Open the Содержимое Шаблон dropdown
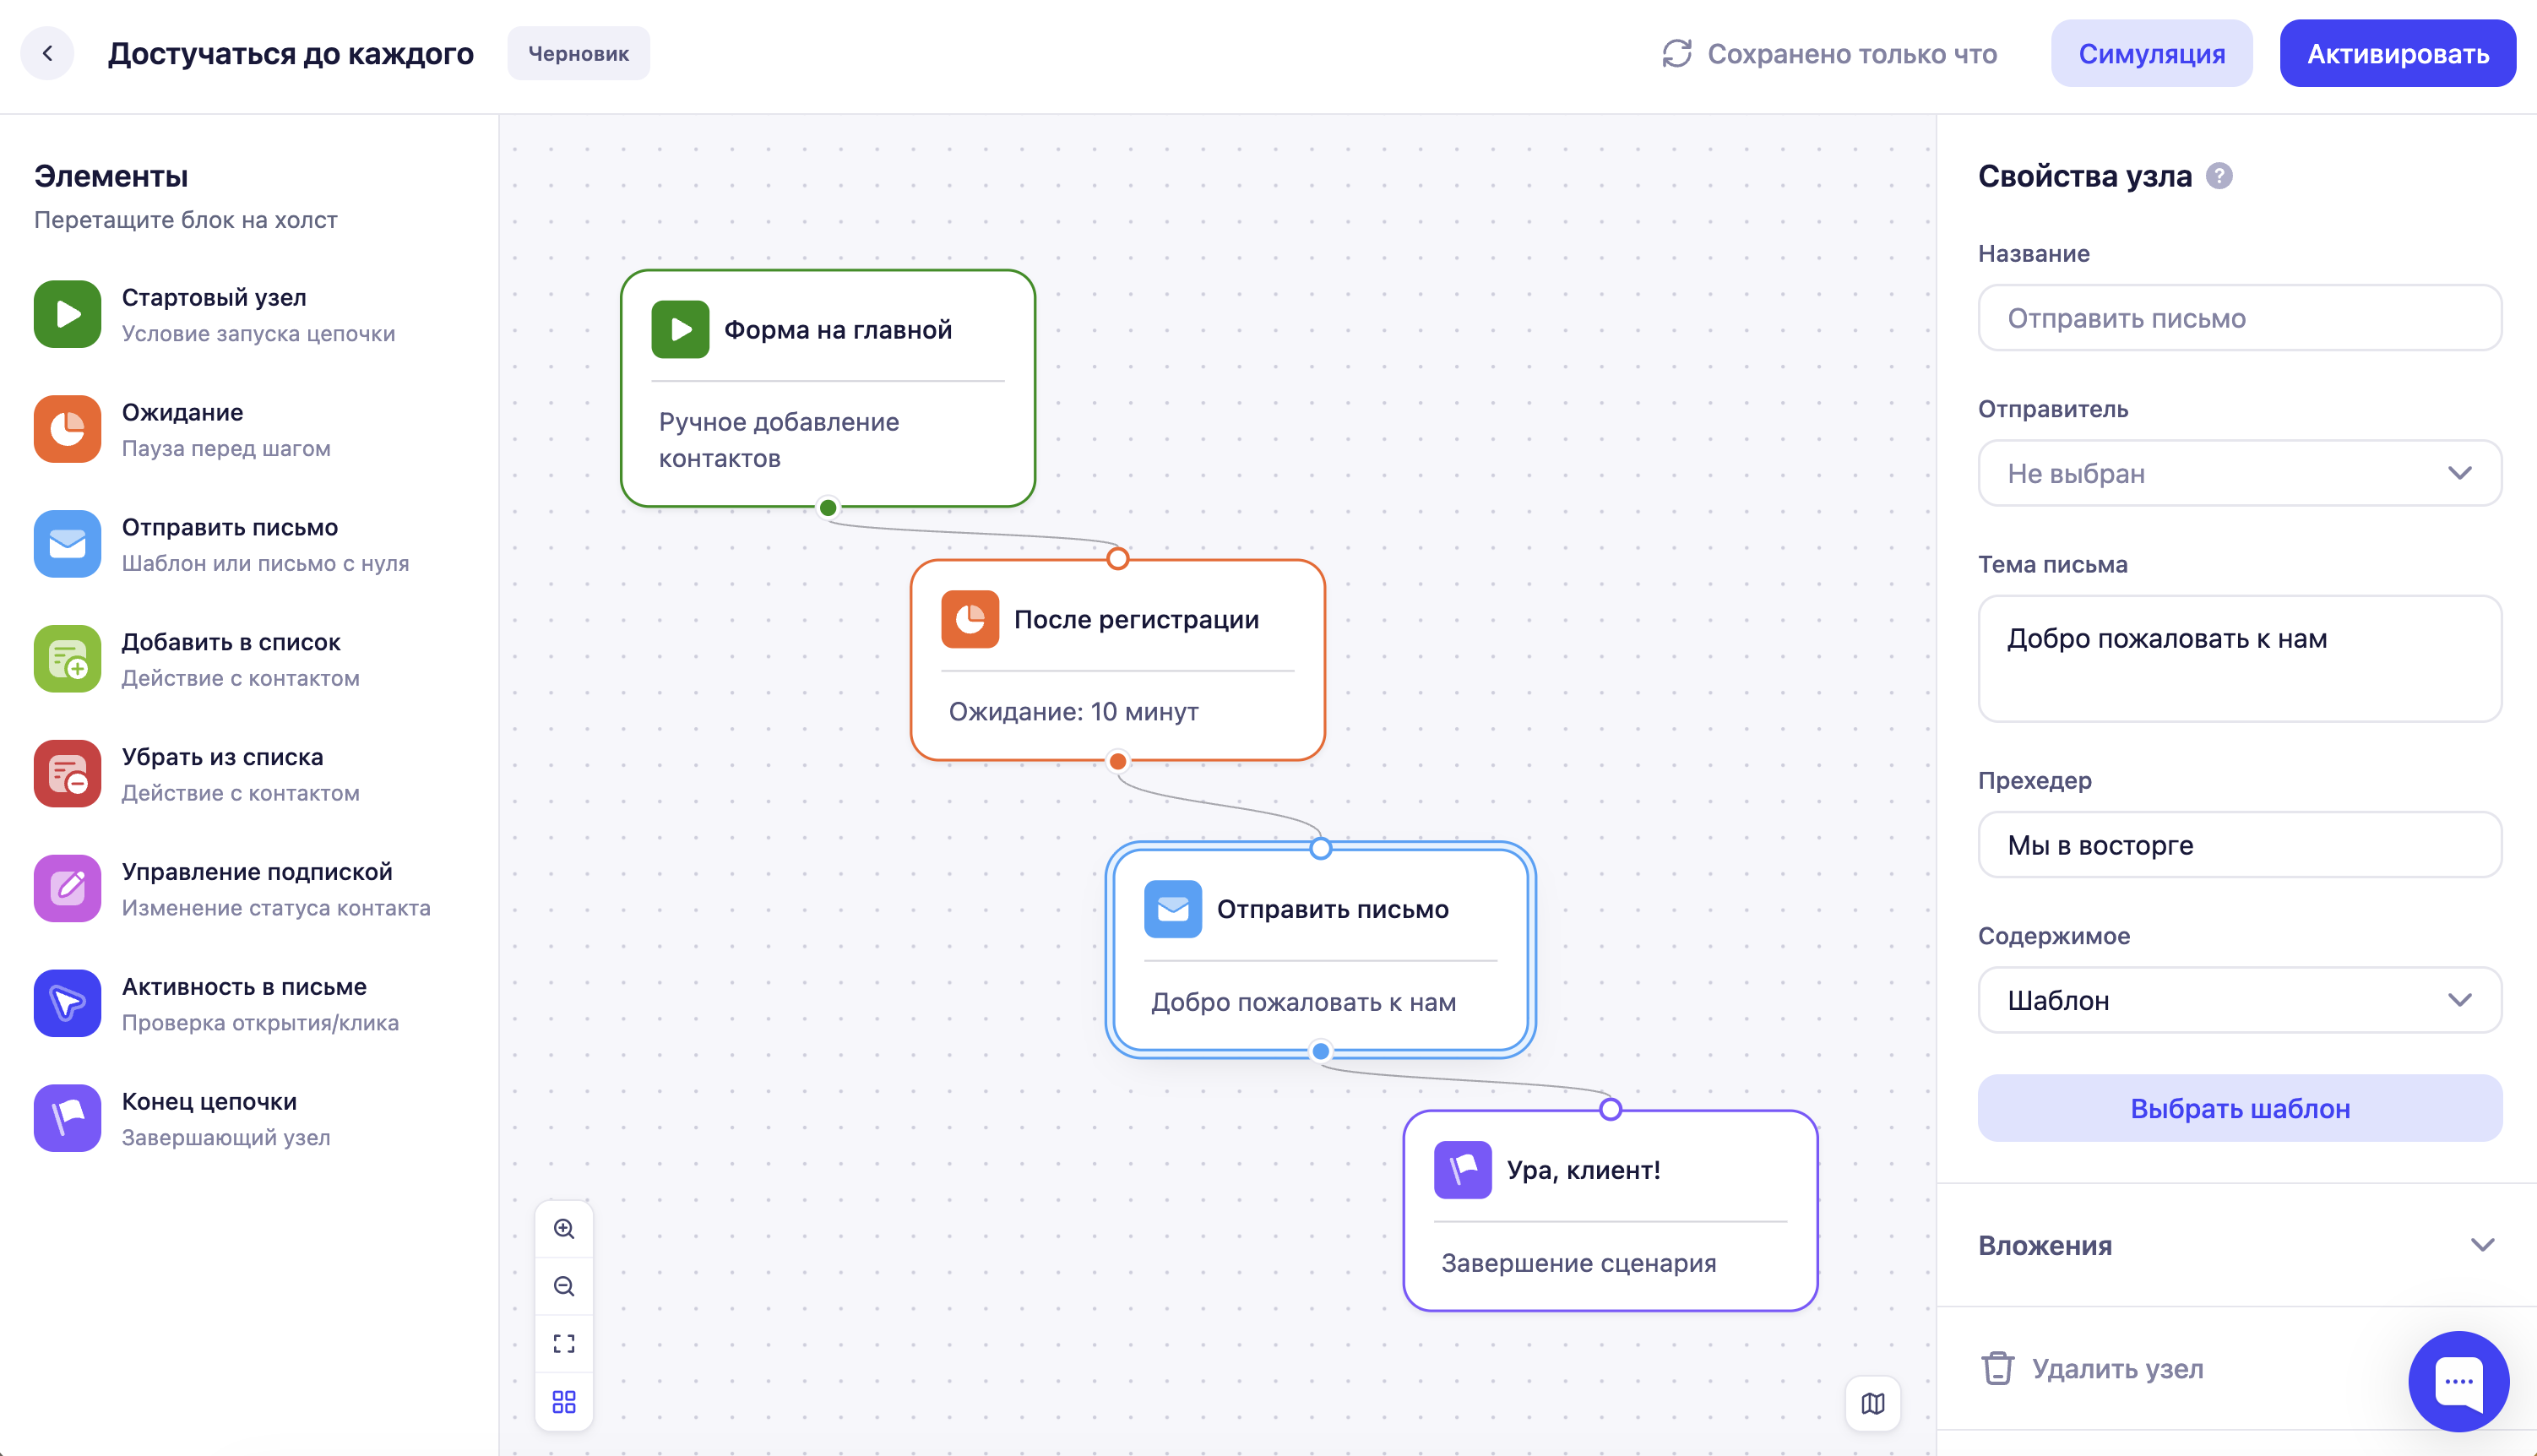 coord(2240,1000)
